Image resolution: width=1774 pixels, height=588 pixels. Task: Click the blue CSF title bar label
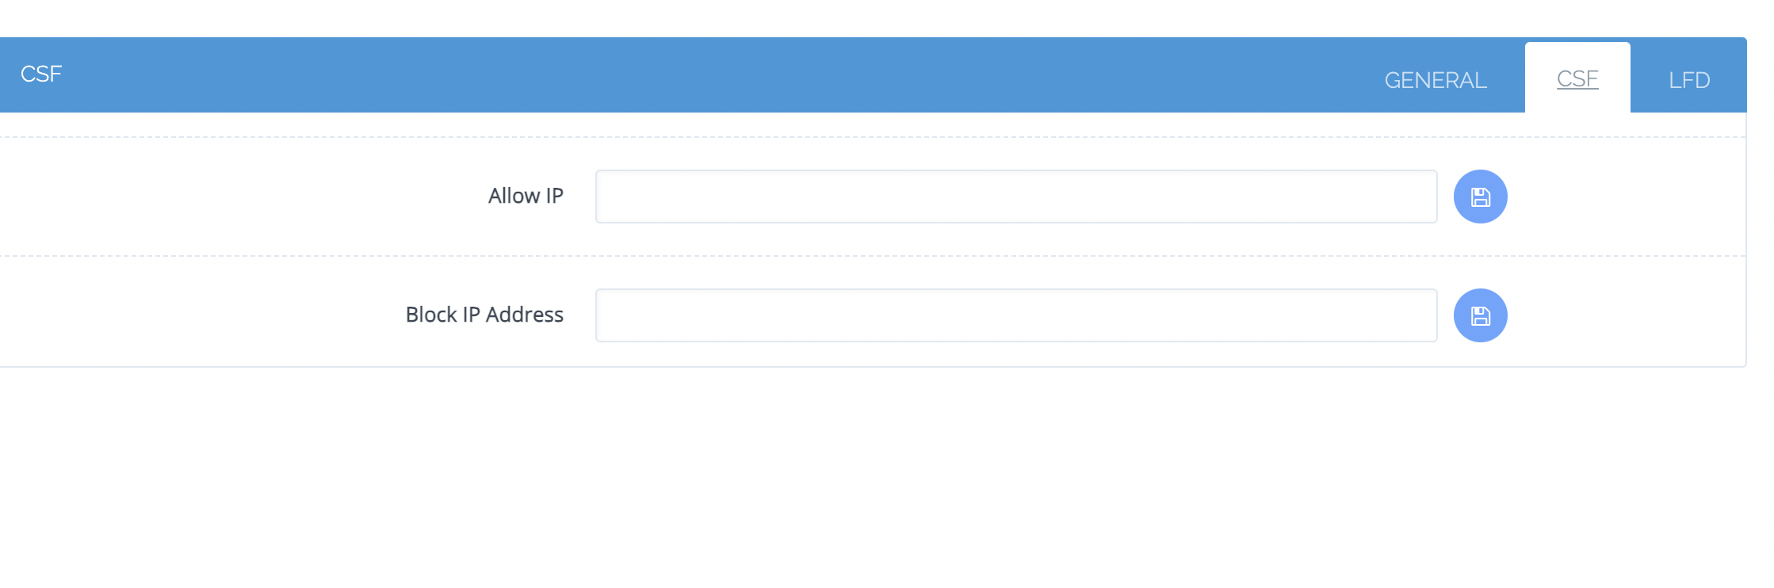pyautogui.click(x=41, y=74)
